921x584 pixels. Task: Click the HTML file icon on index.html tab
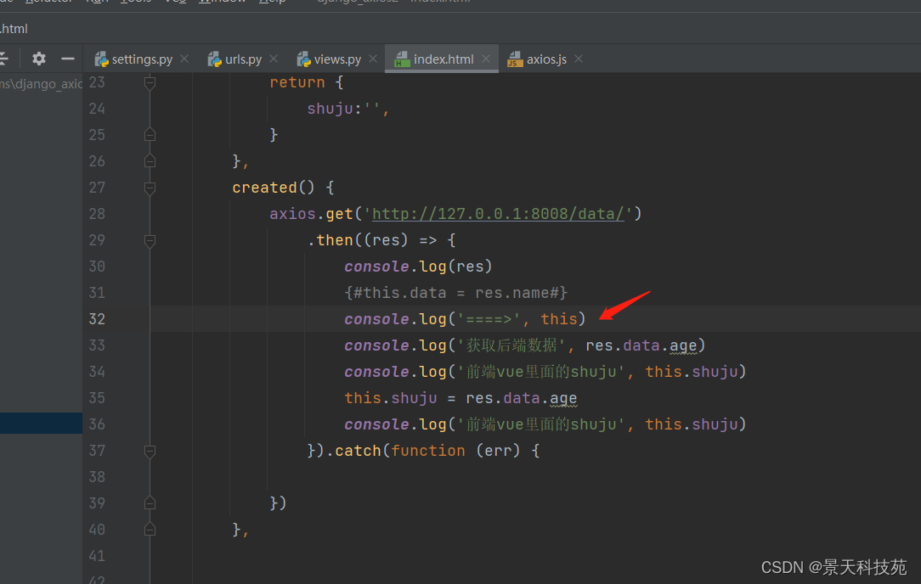coord(403,59)
